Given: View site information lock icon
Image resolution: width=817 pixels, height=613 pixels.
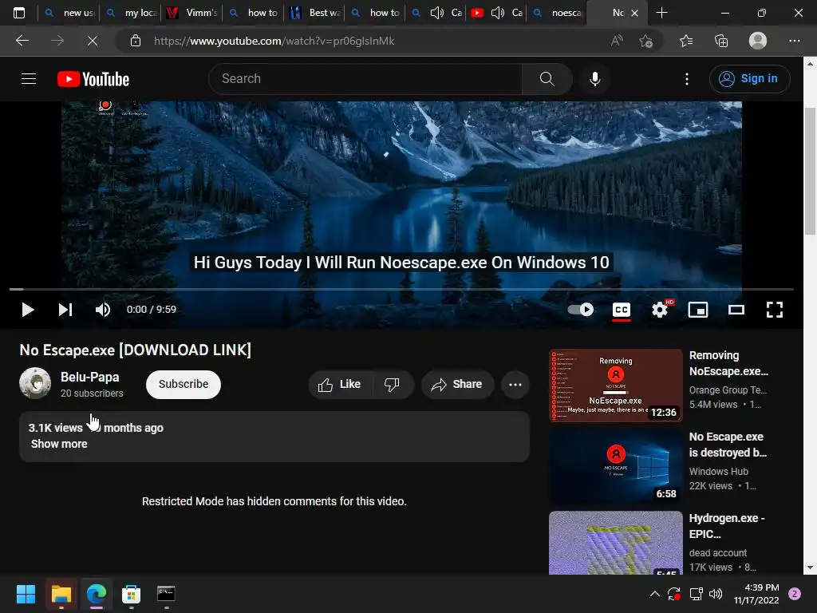Looking at the screenshot, I should click(136, 41).
